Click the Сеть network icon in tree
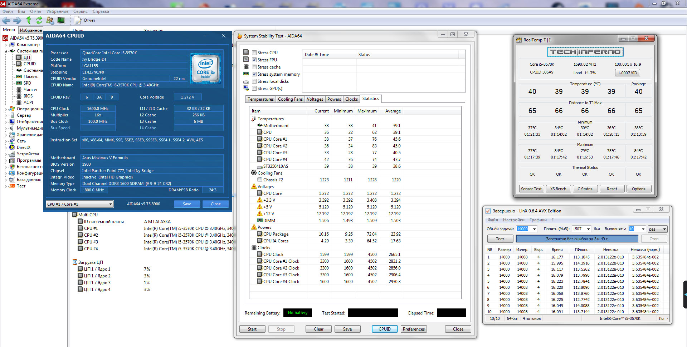Image resolution: width=687 pixels, height=347 pixels. pos(12,141)
